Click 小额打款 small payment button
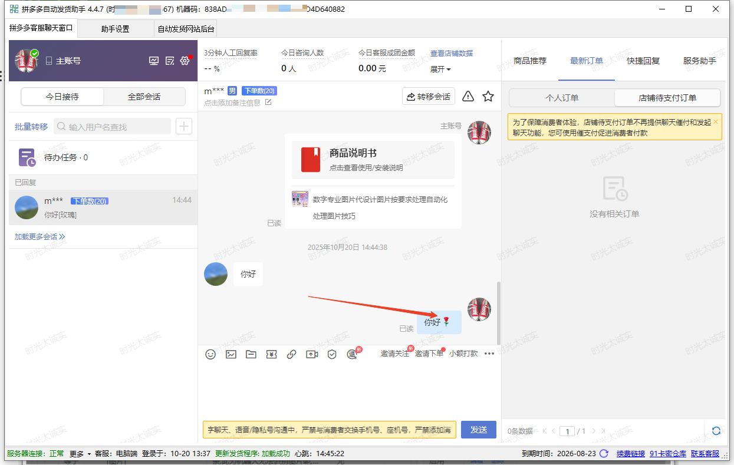This screenshot has height=465, width=734. click(x=463, y=354)
